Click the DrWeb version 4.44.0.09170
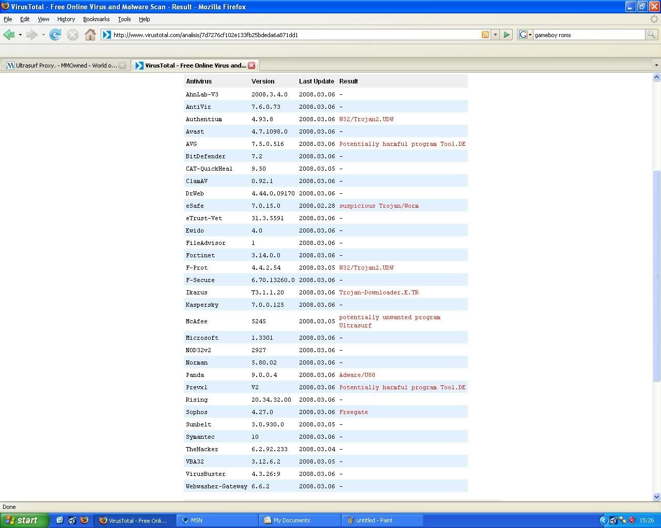The image size is (661, 528). (x=273, y=193)
